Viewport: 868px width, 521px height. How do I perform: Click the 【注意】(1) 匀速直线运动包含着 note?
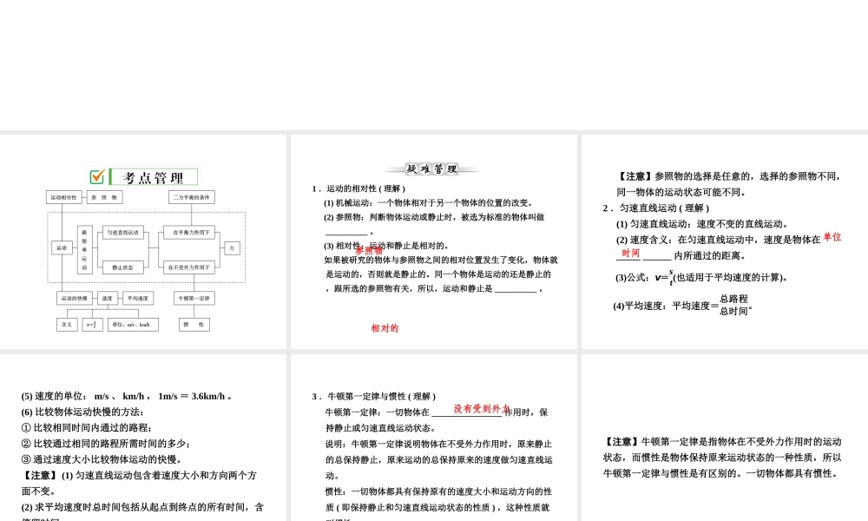(139, 483)
